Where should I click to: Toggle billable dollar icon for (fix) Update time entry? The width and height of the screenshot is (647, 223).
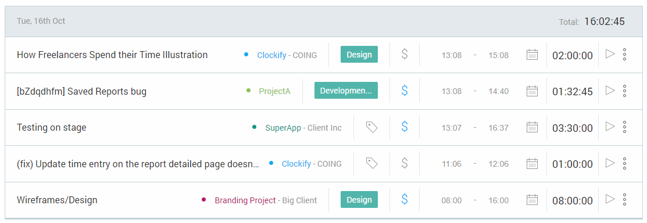[x=405, y=163]
